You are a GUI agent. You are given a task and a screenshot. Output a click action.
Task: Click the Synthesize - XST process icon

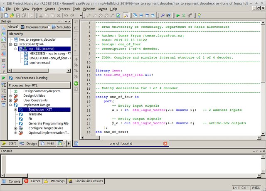21,110
